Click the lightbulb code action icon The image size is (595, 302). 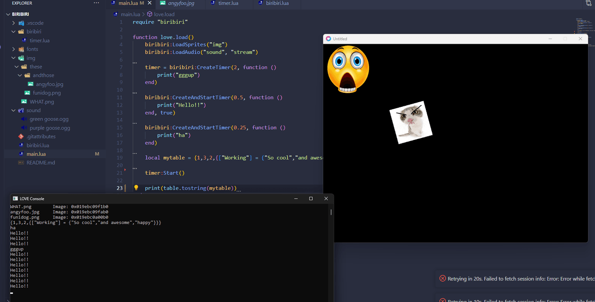pyautogui.click(x=136, y=188)
